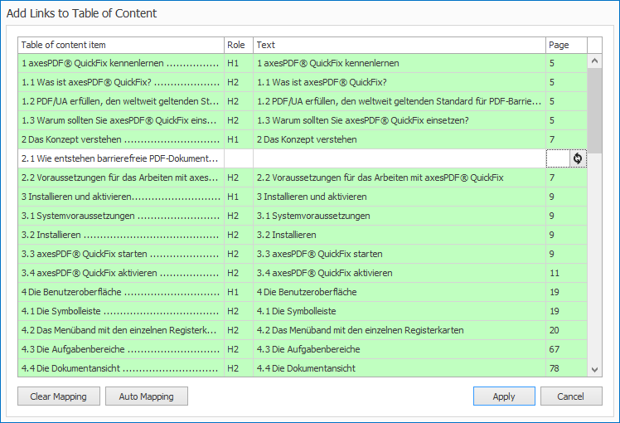620x423 pixels.
Task: Select '4 Die Benutzeroberfläche' content item
Action: 121,292
